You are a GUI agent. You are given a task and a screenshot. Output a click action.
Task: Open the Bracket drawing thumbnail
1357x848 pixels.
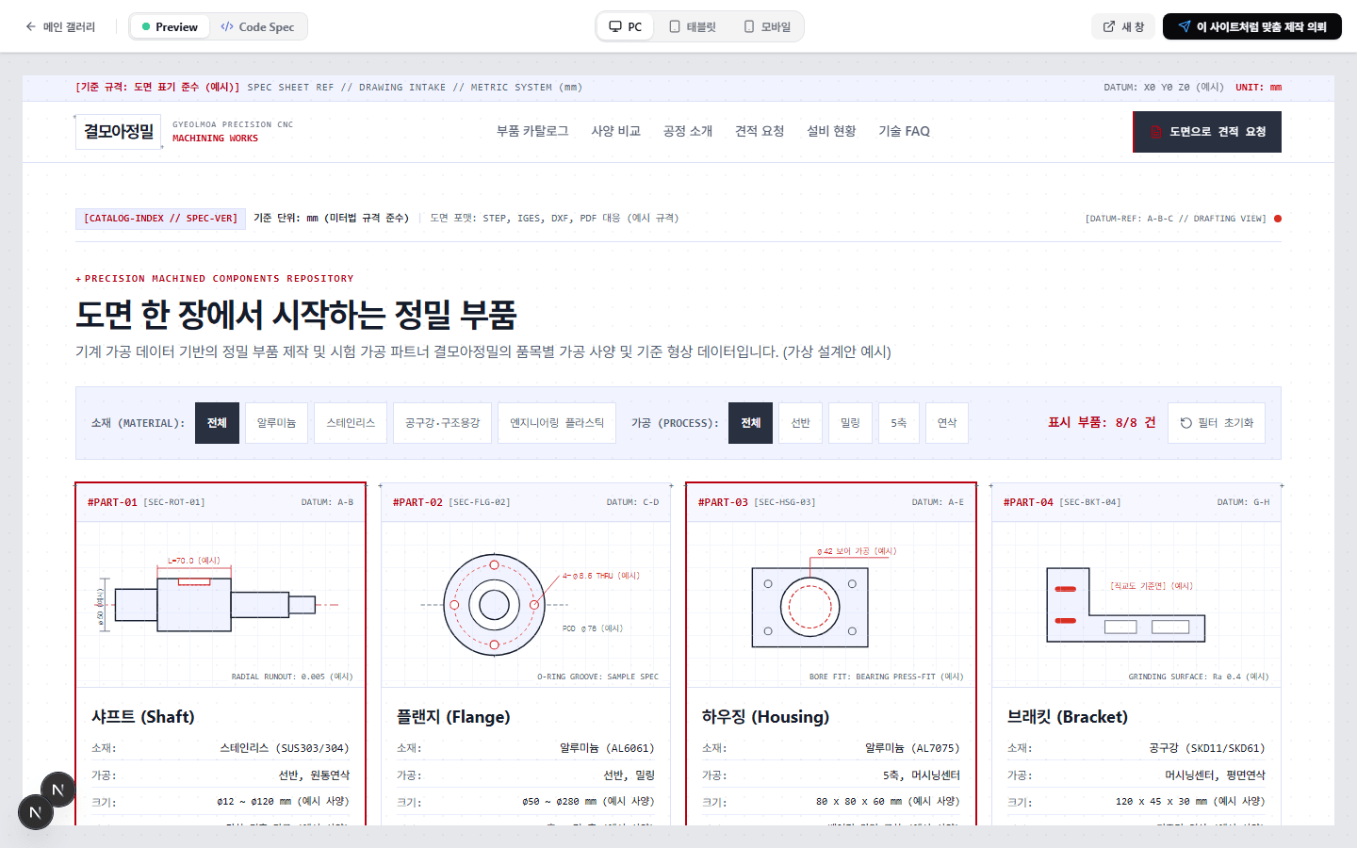click(1136, 604)
